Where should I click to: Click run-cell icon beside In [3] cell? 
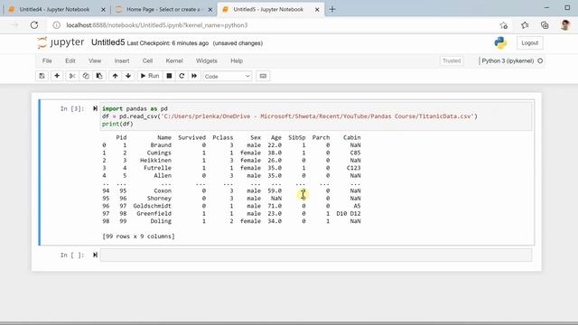(95, 108)
